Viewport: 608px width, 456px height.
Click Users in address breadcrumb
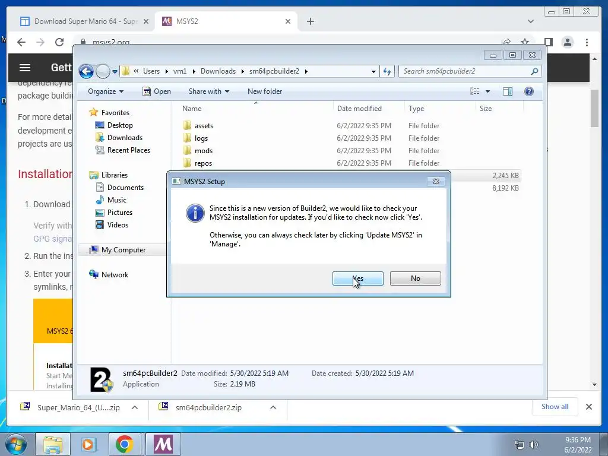click(151, 71)
